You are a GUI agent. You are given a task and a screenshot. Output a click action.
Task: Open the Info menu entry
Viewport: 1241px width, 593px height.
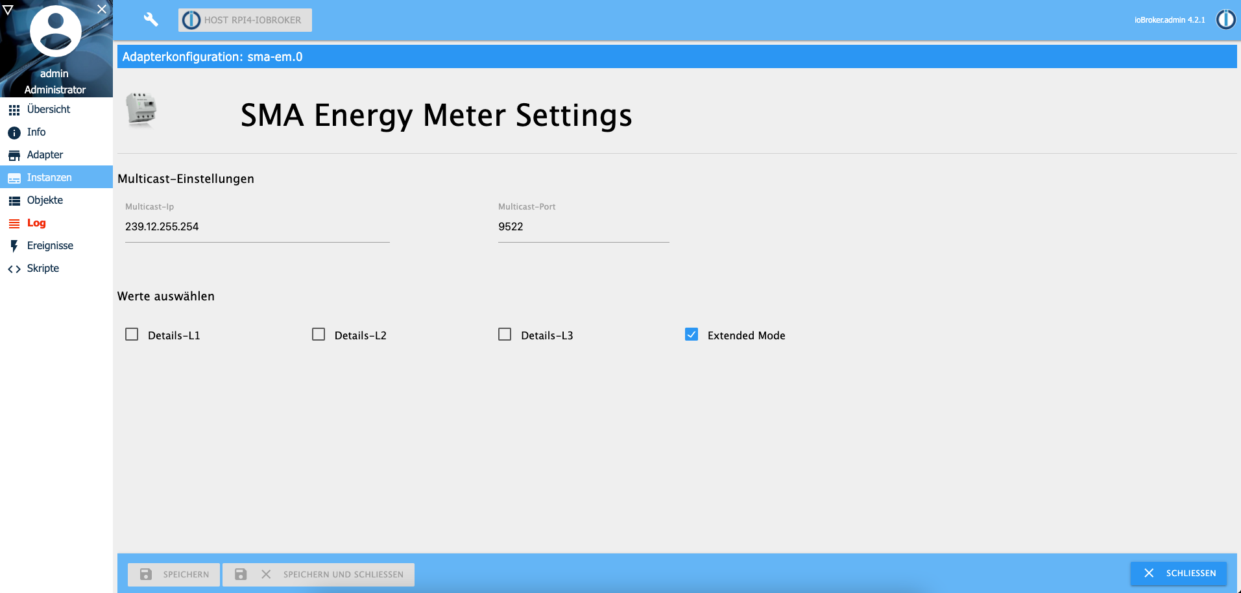(56, 132)
